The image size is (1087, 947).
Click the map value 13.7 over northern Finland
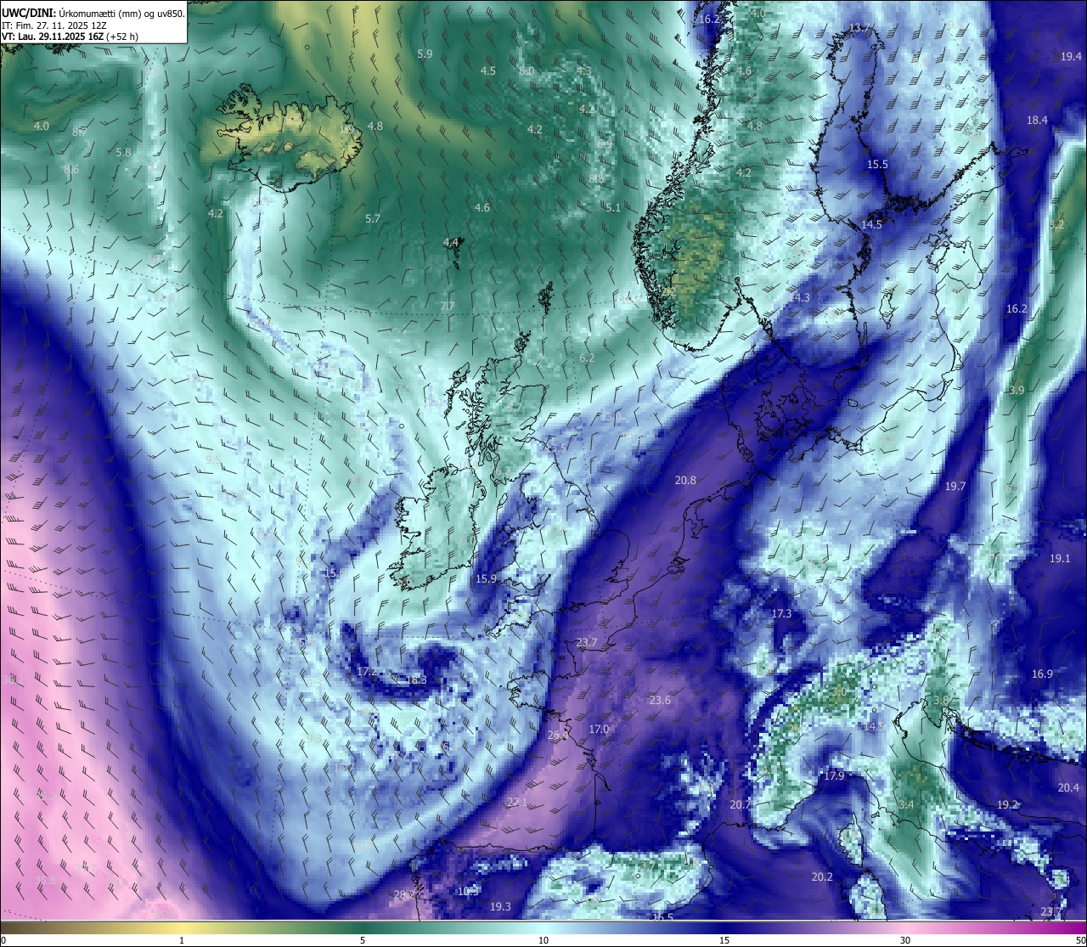coord(860,28)
